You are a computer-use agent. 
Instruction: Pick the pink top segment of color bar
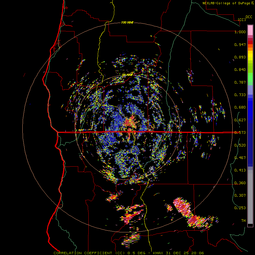tap(250, 30)
